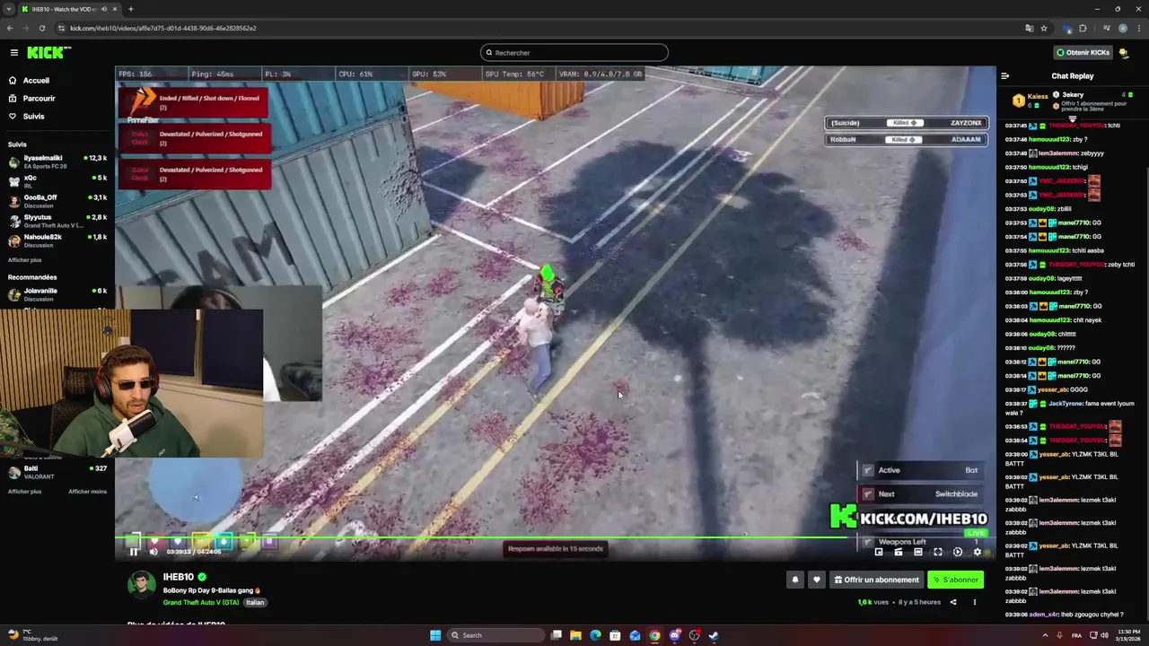Open the Kick hamburger menu

(13, 53)
